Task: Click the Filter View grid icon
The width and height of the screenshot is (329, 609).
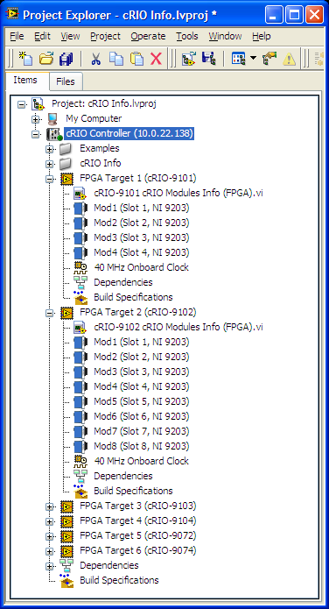Action: point(239,59)
